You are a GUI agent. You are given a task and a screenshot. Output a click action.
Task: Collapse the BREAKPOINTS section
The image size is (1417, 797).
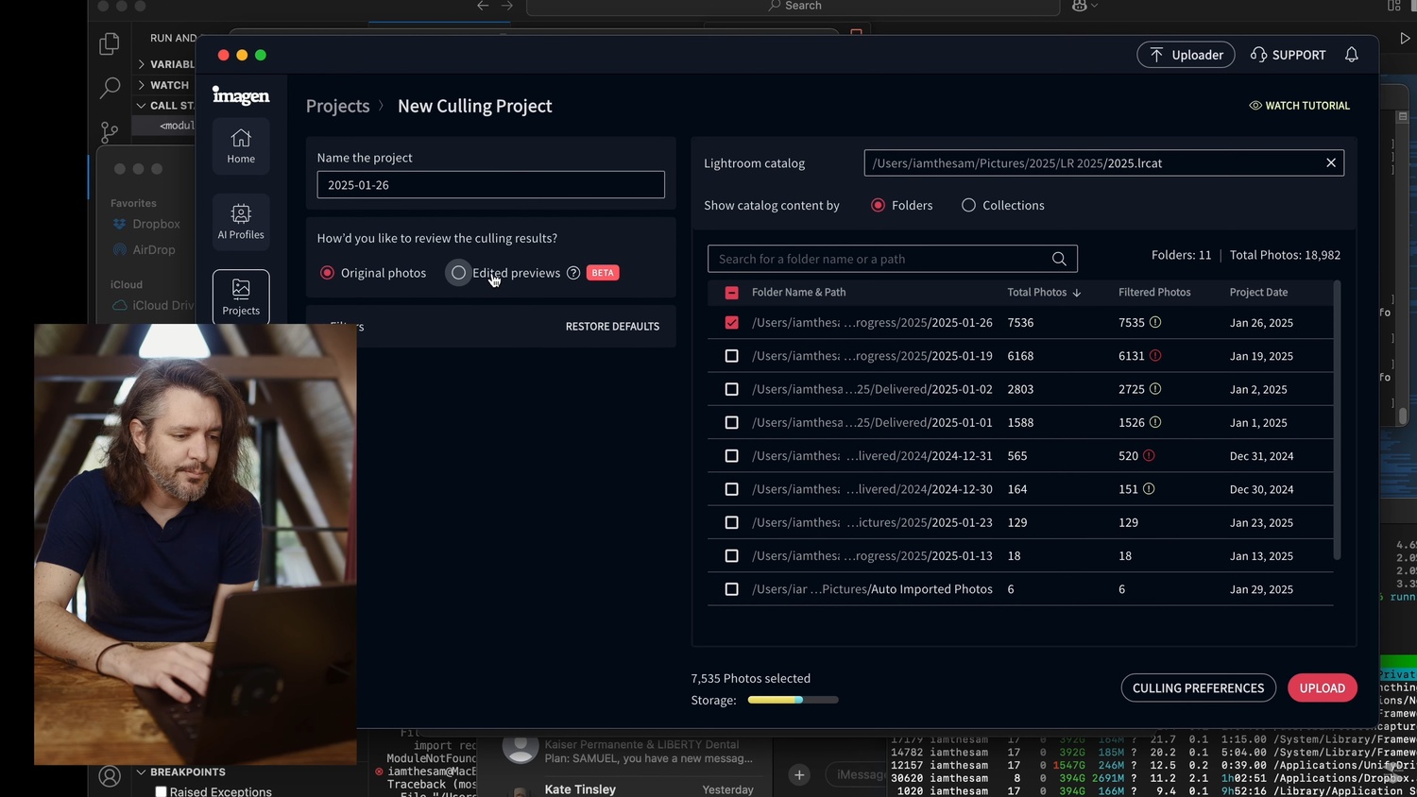[142, 772]
